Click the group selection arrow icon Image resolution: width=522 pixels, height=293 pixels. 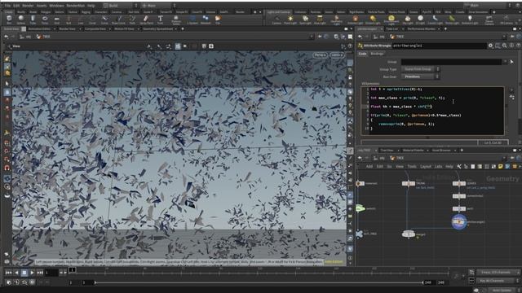511,62
